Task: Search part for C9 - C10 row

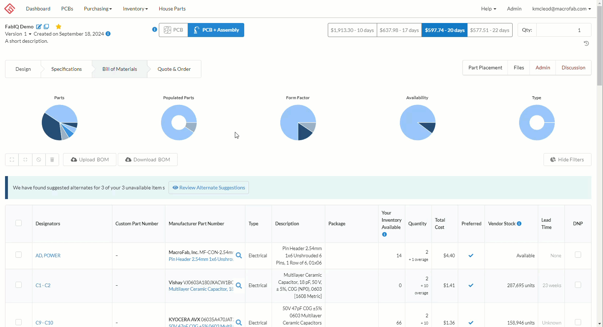Action: [x=239, y=323]
